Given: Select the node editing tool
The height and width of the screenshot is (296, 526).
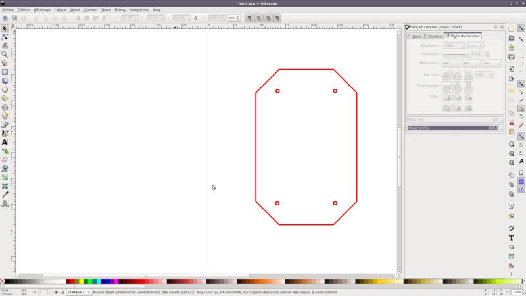Looking at the screenshot, I should (5, 37).
